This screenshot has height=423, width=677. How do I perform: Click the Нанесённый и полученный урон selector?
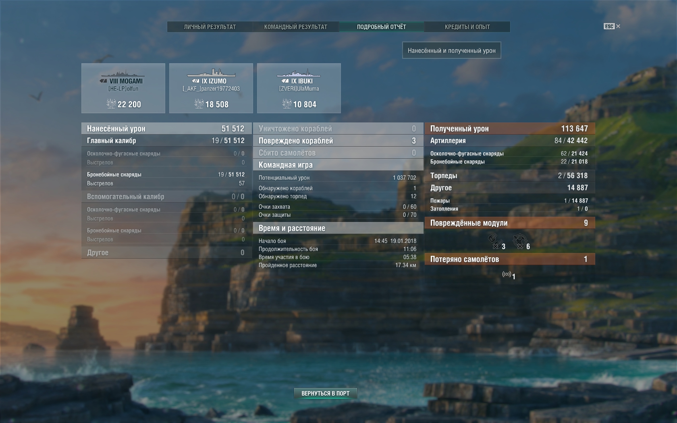click(x=451, y=50)
